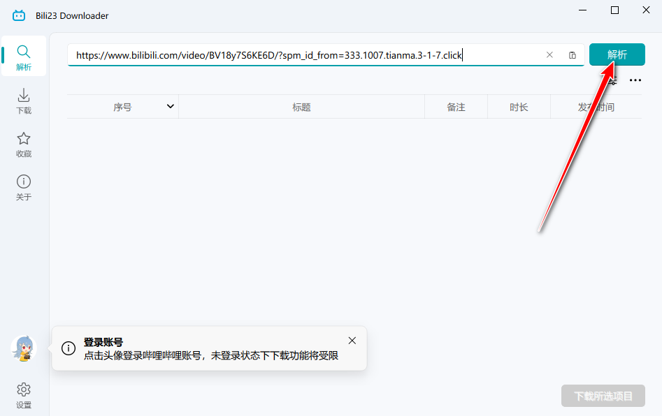
Task: Clear the URL input with the X icon
Action: [549, 55]
